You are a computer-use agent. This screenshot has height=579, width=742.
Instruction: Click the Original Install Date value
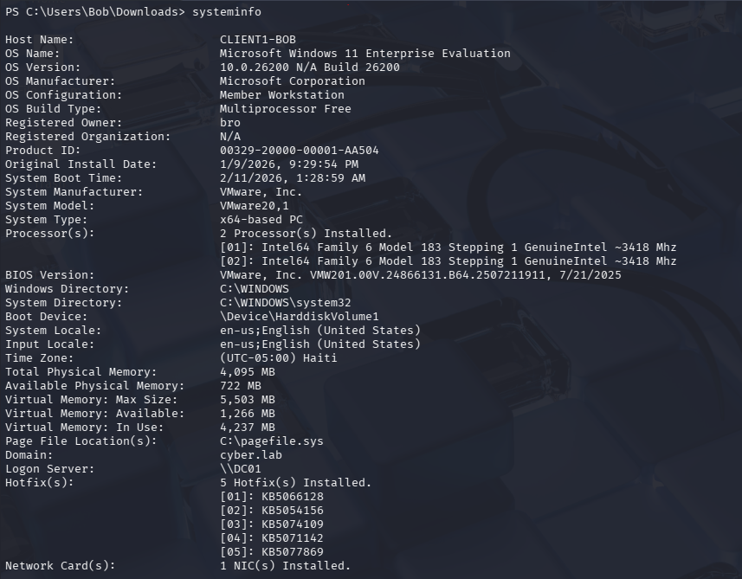click(288, 164)
